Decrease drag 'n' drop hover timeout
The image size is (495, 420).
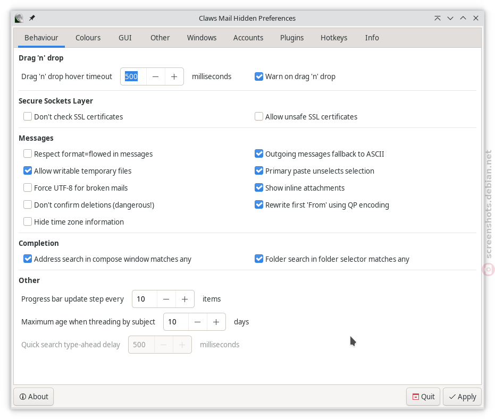coord(155,76)
